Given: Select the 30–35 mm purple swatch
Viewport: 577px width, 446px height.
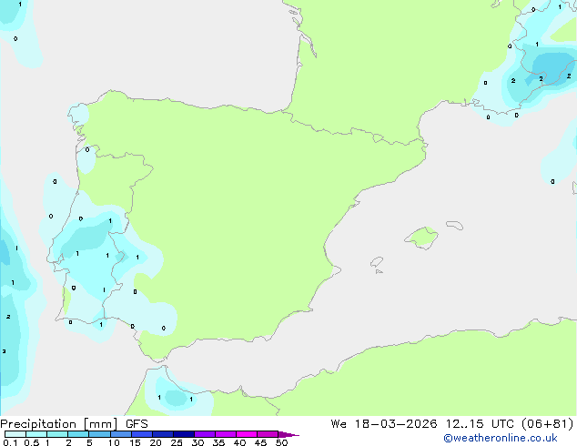Looking at the screenshot, I should pyautogui.click(x=205, y=434).
